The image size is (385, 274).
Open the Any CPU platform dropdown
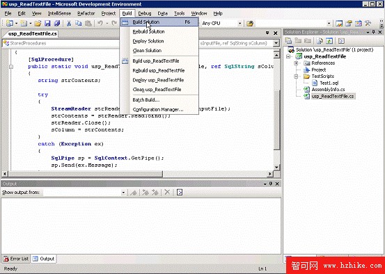[239, 24]
